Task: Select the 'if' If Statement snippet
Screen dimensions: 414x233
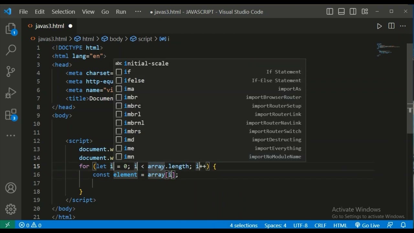Action: [x=210, y=72]
